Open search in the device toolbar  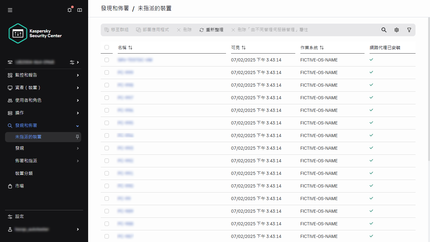coord(384,30)
